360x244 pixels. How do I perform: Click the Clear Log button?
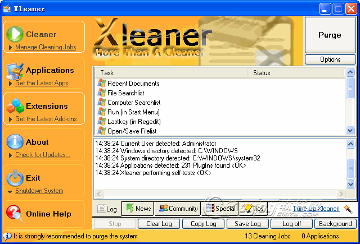coord(159,224)
